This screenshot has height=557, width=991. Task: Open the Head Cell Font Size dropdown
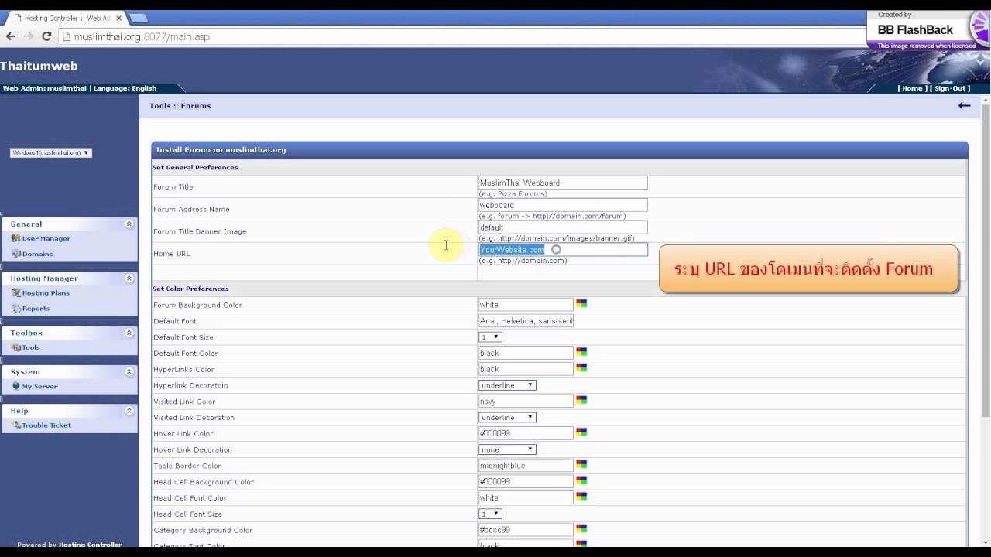tap(491, 514)
